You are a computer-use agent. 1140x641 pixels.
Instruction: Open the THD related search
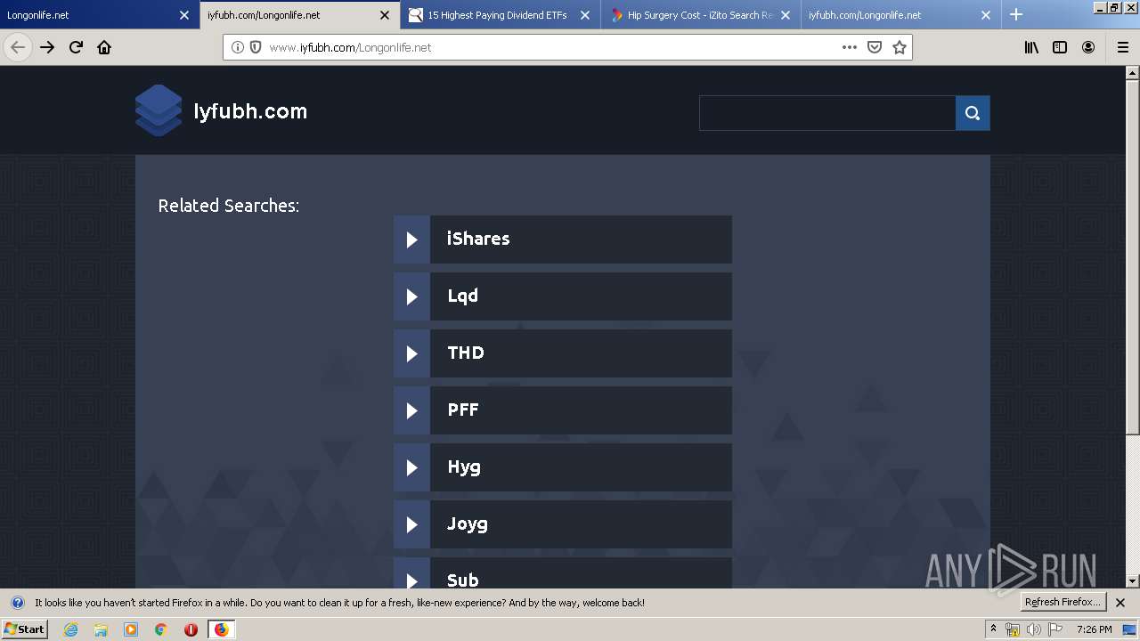pos(563,353)
